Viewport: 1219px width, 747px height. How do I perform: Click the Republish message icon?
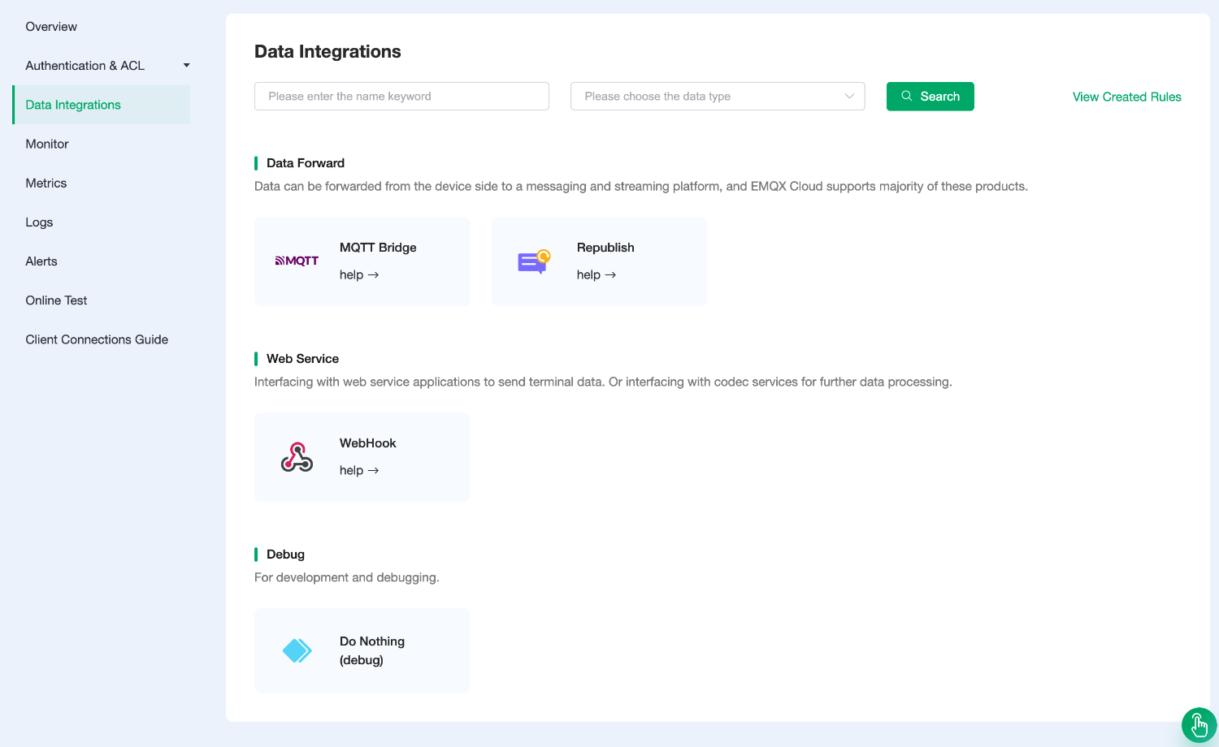point(534,261)
